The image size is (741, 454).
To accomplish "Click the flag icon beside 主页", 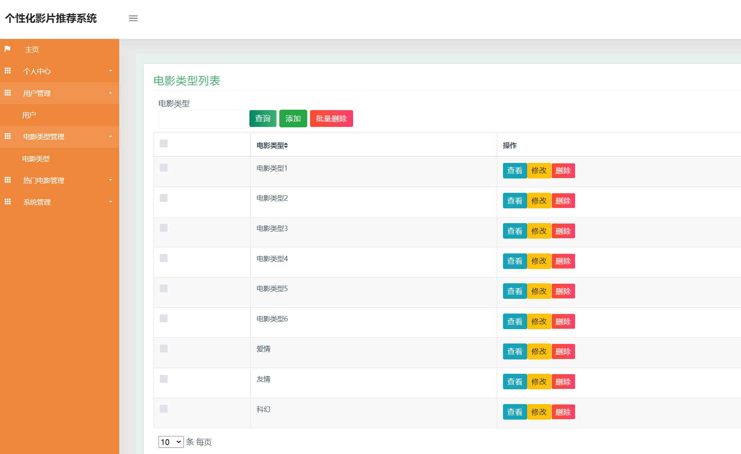I will (x=7, y=49).
